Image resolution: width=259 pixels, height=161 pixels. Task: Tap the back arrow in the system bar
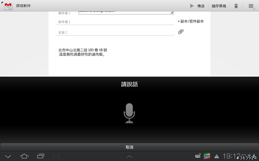(8, 156)
